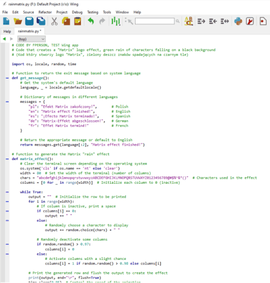
Task: Open the spell-check ABC icon
Action: click(x=188, y=21)
